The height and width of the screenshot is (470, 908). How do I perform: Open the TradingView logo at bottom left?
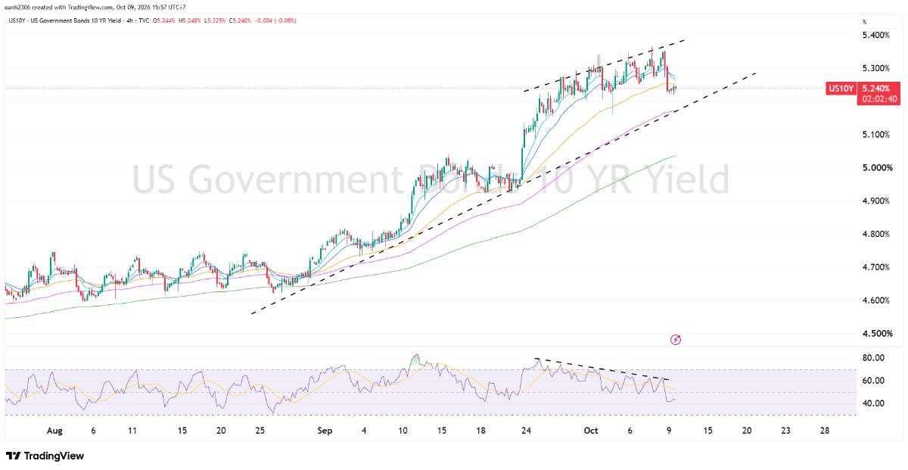click(x=45, y=456)
